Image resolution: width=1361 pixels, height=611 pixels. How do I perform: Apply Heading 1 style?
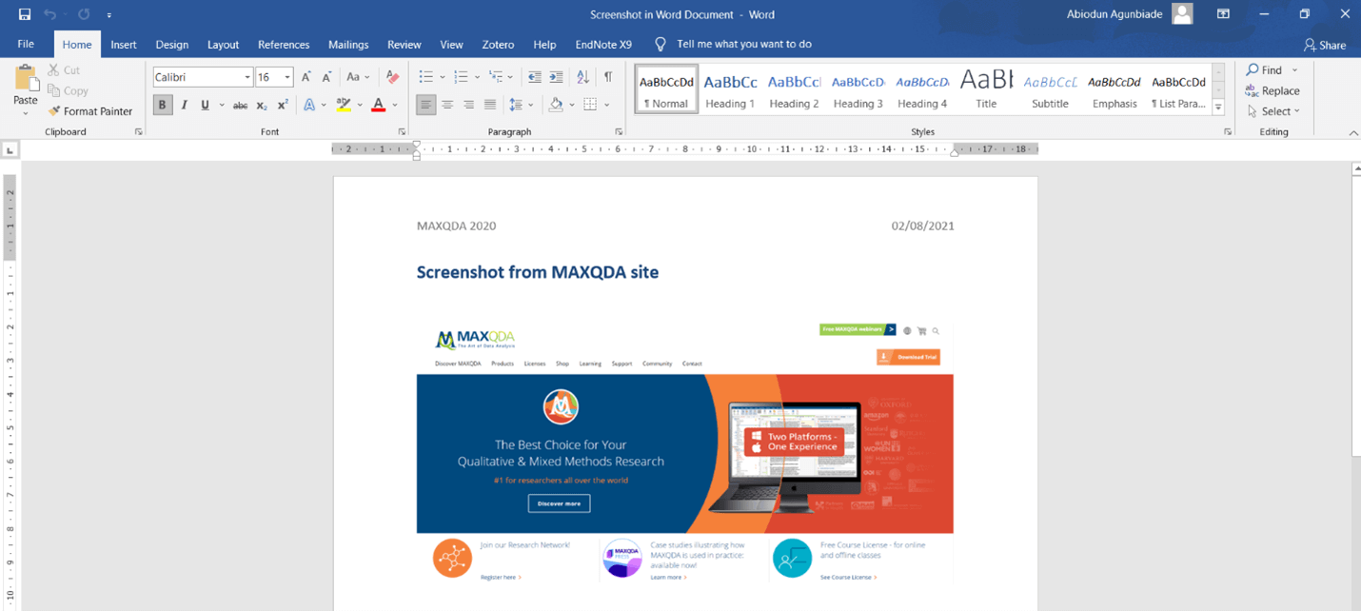coord(730,89)
